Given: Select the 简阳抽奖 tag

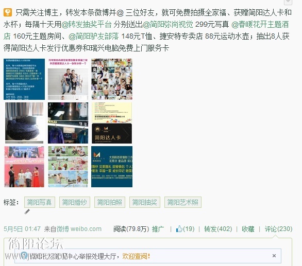Looking at the screenshot, I should (145, 202).
